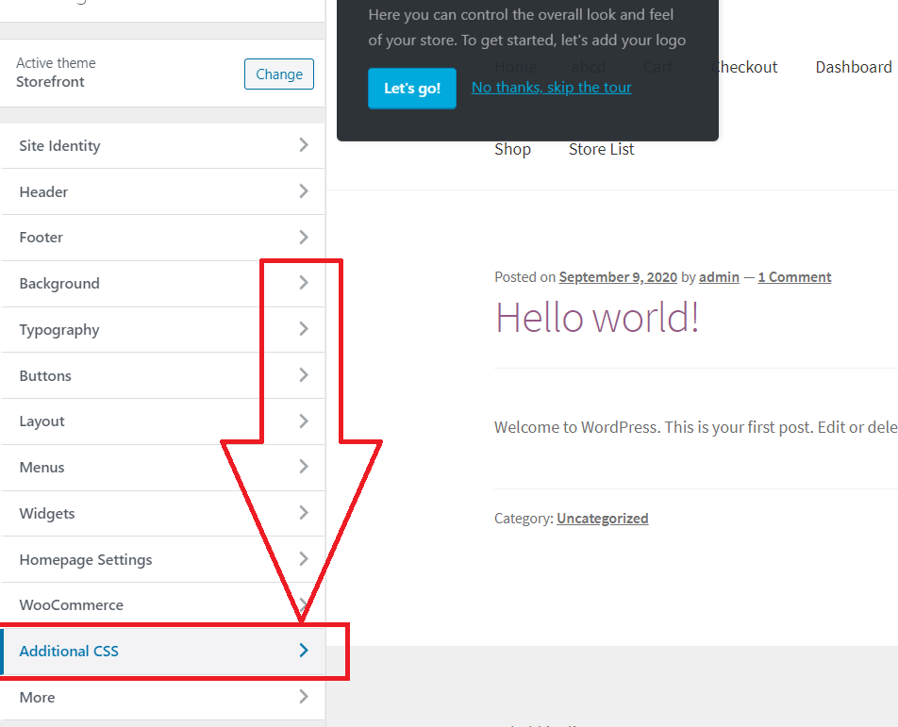The height and width of the screenshot is (727, 898).
Task: Skip the tour link
Action: 552,87
